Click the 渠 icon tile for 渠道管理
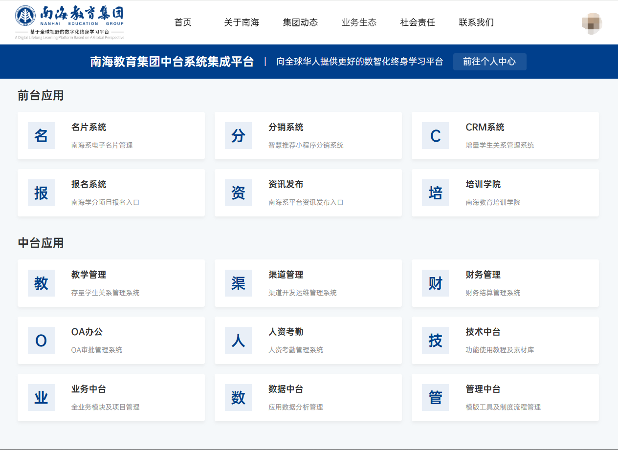Screen dimensions: 618x450 click(238, 283)
